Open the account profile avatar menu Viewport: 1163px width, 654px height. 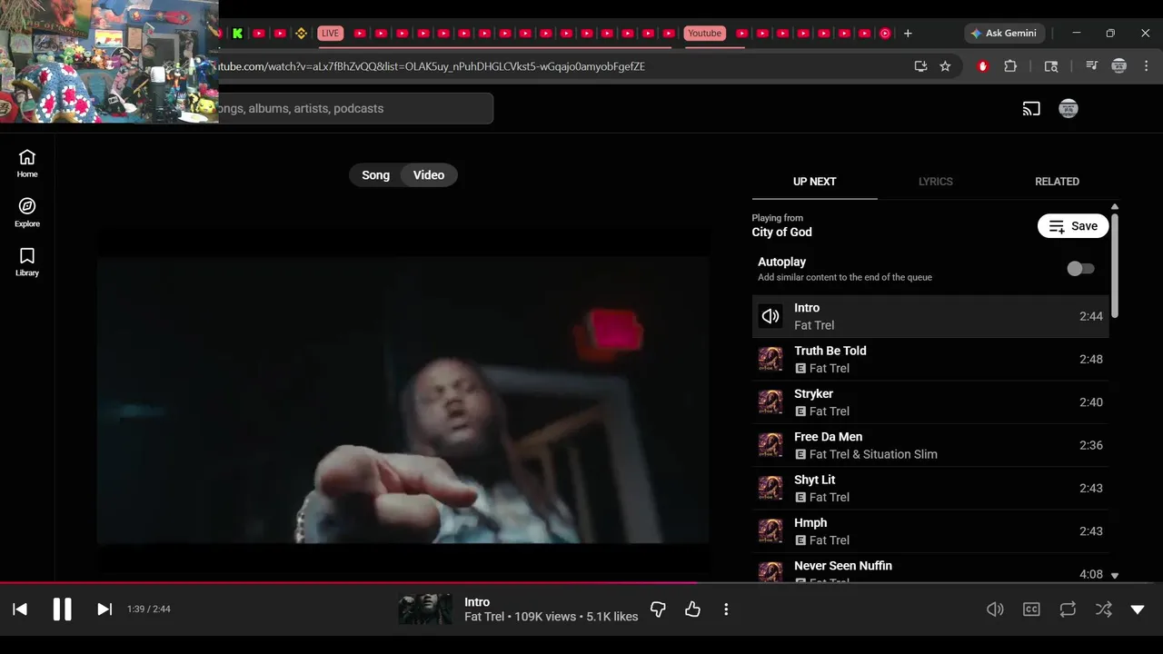(x=1069, y=109)
